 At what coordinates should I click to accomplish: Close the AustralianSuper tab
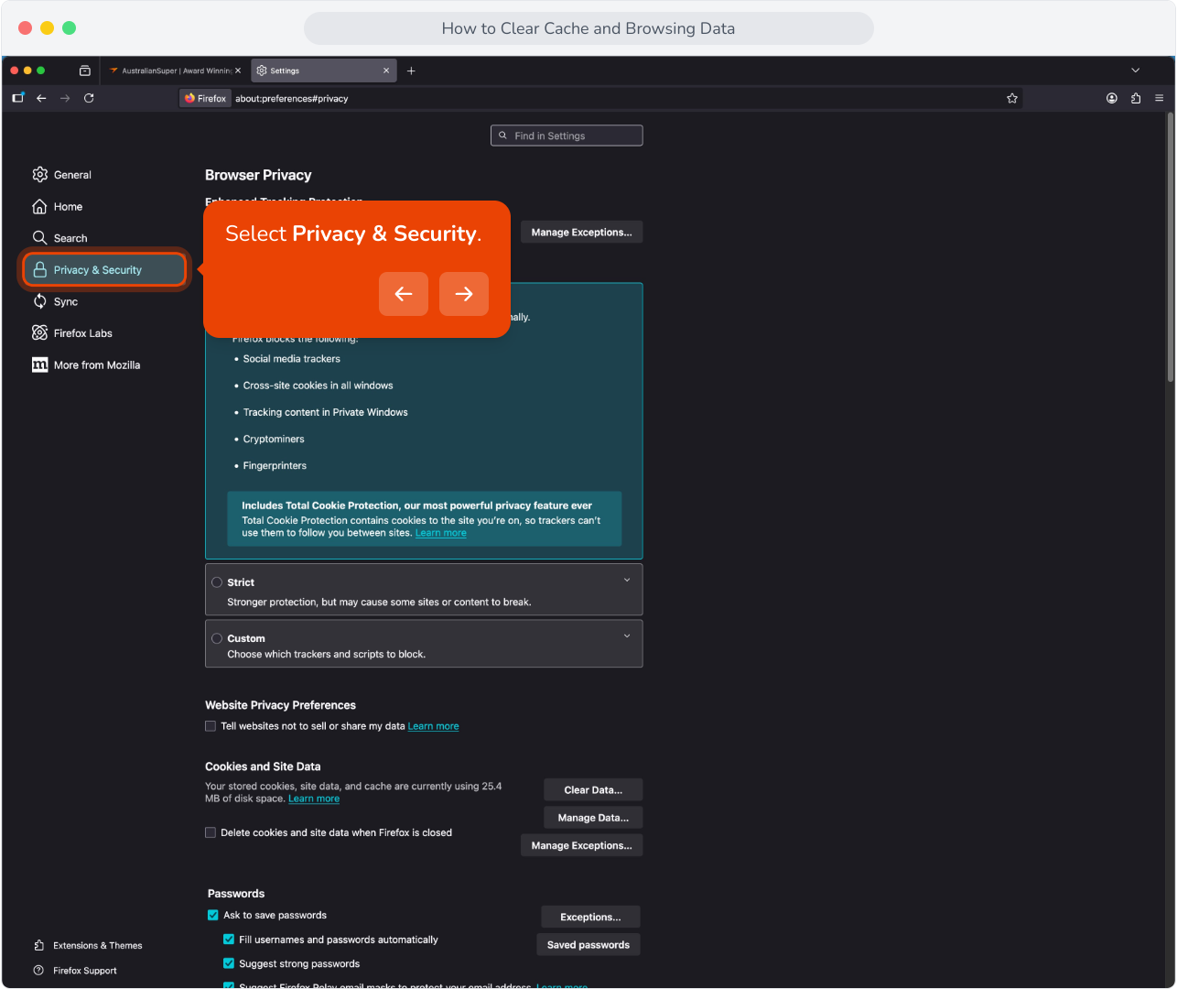[238, 71]
